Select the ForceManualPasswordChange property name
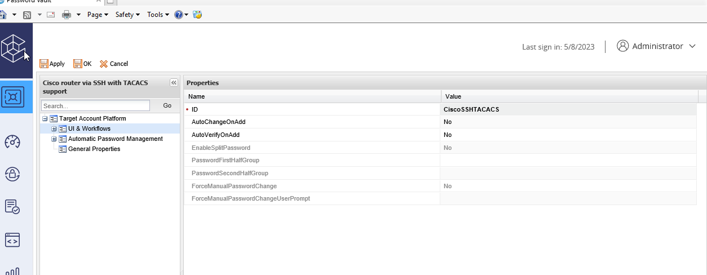Viewport: 707px width, 275px height. 234,186
